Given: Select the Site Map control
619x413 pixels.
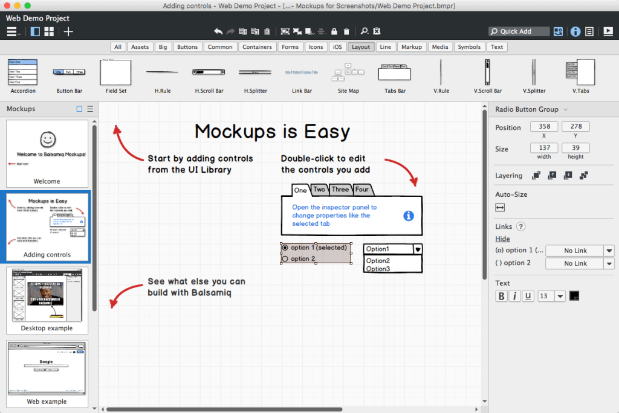Looking at the screenshot, I should (348, 72).
